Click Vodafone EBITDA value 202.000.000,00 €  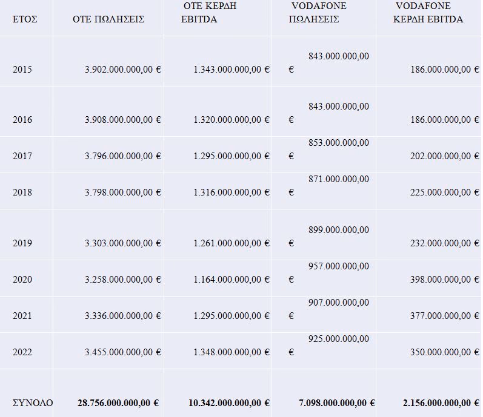click(x=445, y=156)
